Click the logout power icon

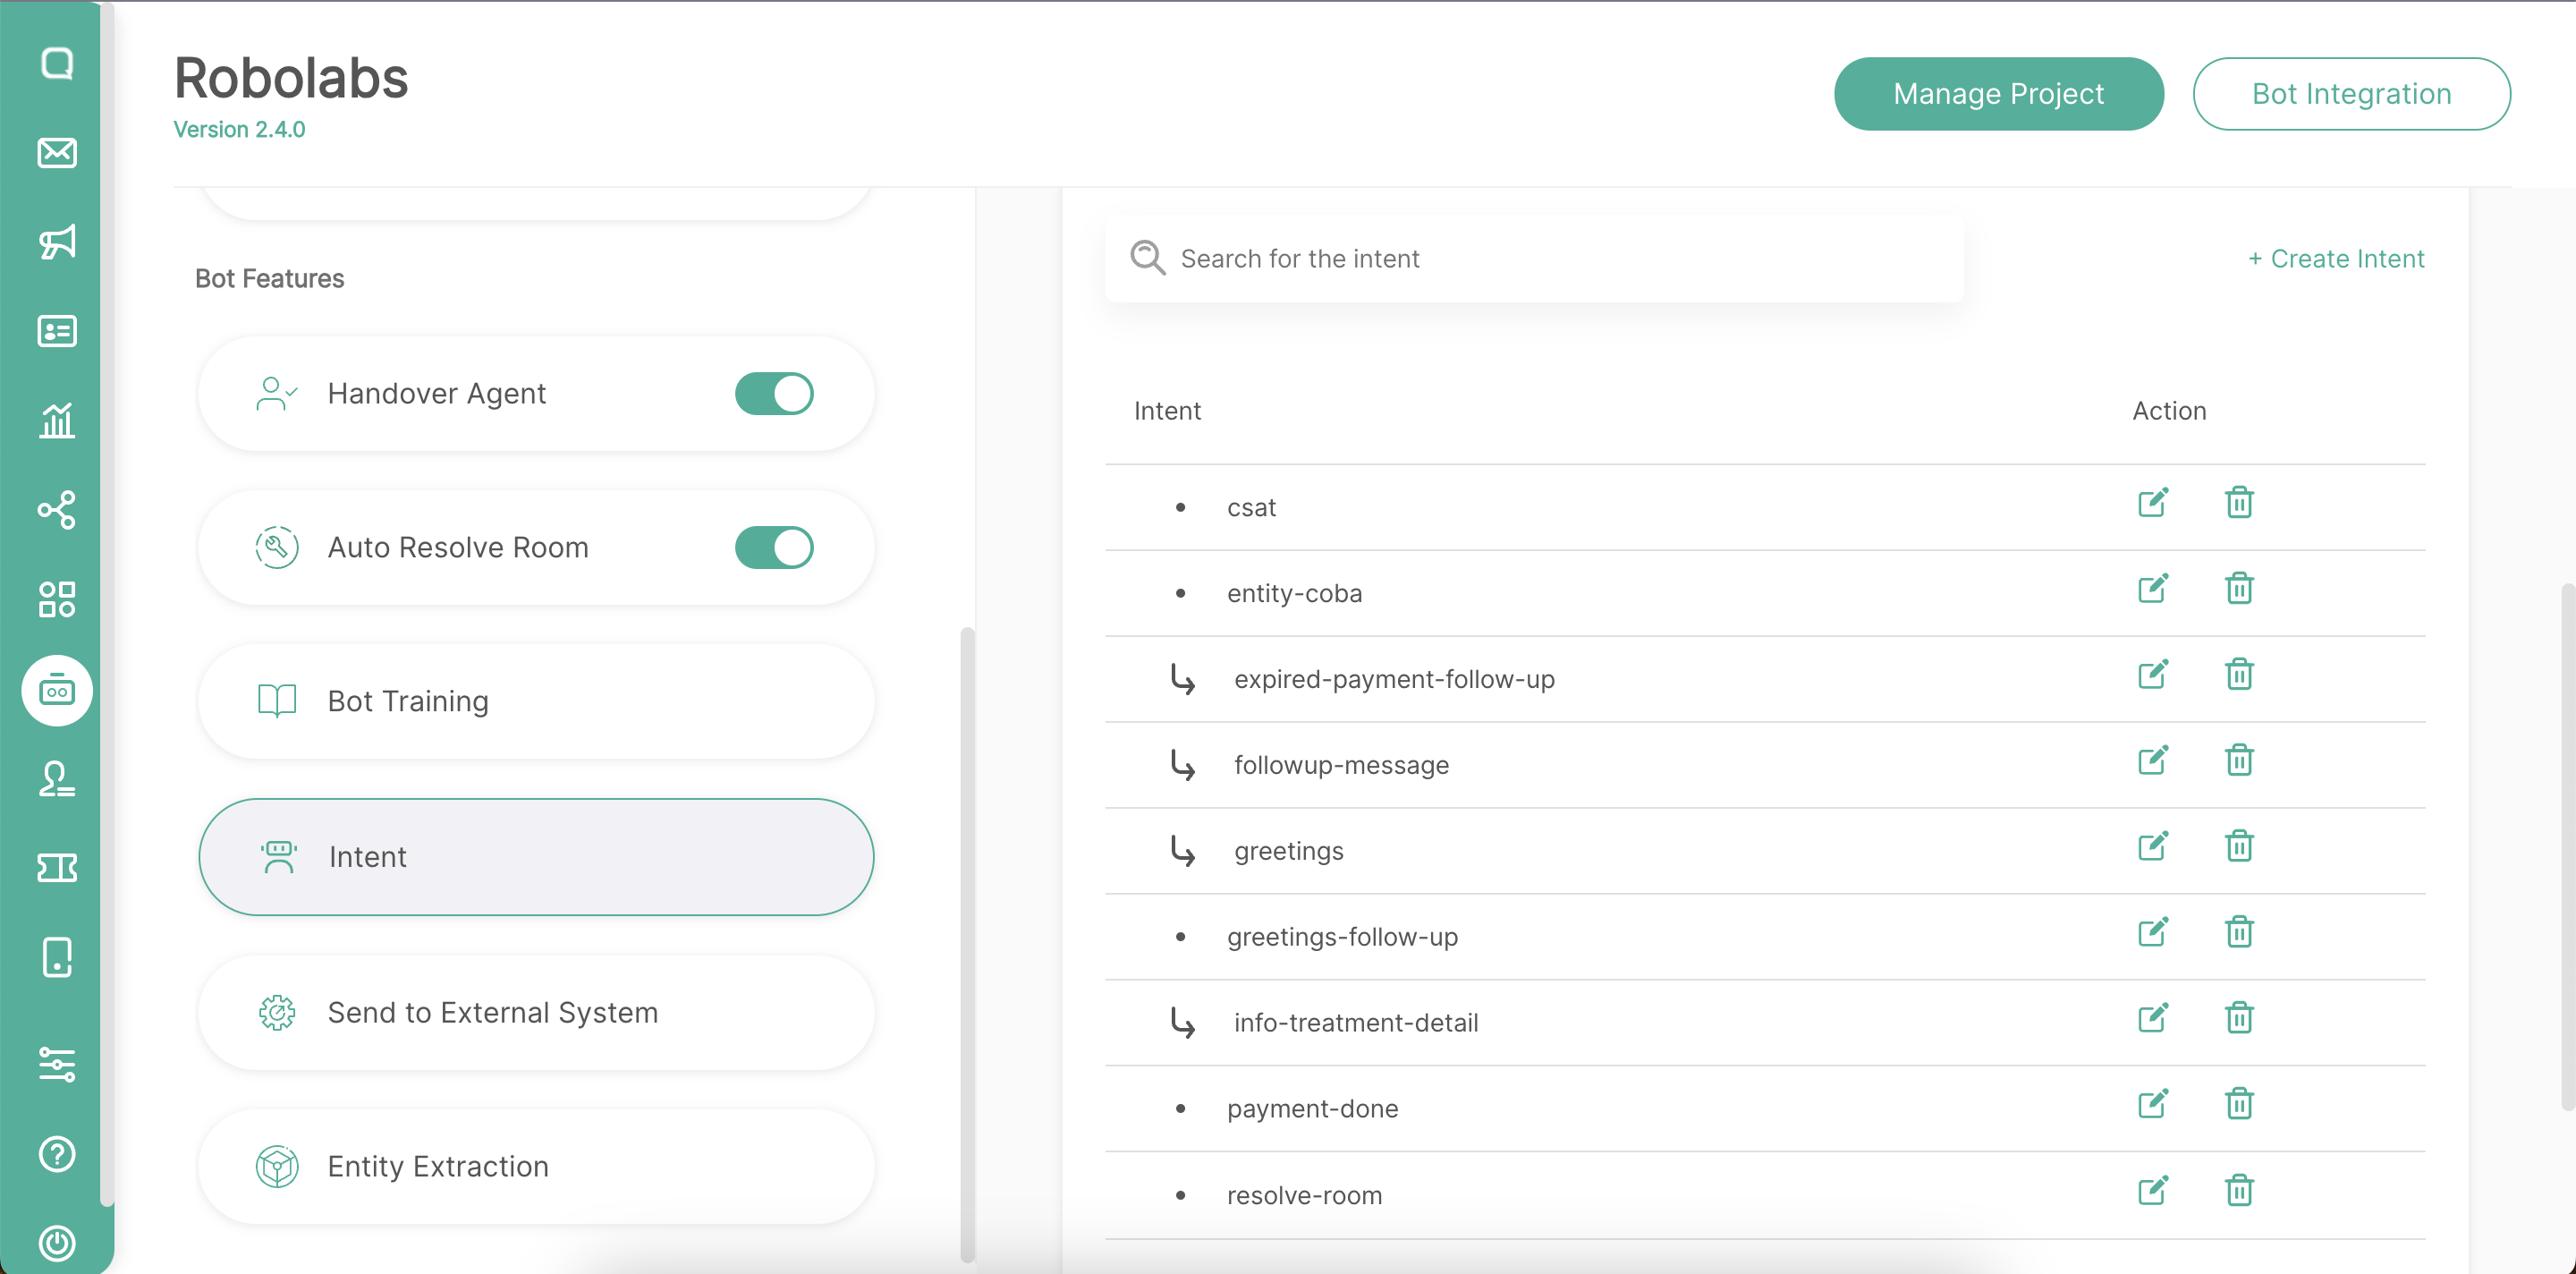click(x=57, y=1243)
